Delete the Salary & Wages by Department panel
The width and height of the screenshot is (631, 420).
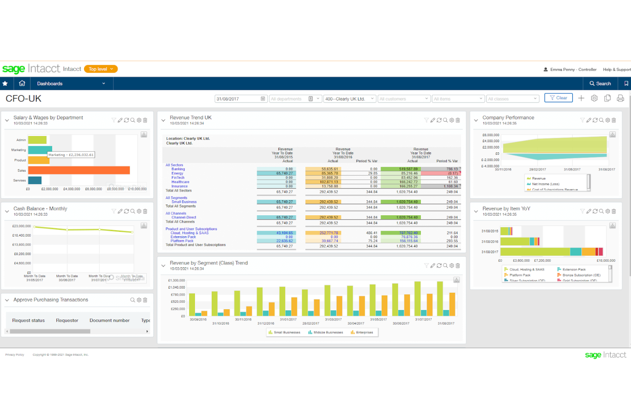point(145,120)
